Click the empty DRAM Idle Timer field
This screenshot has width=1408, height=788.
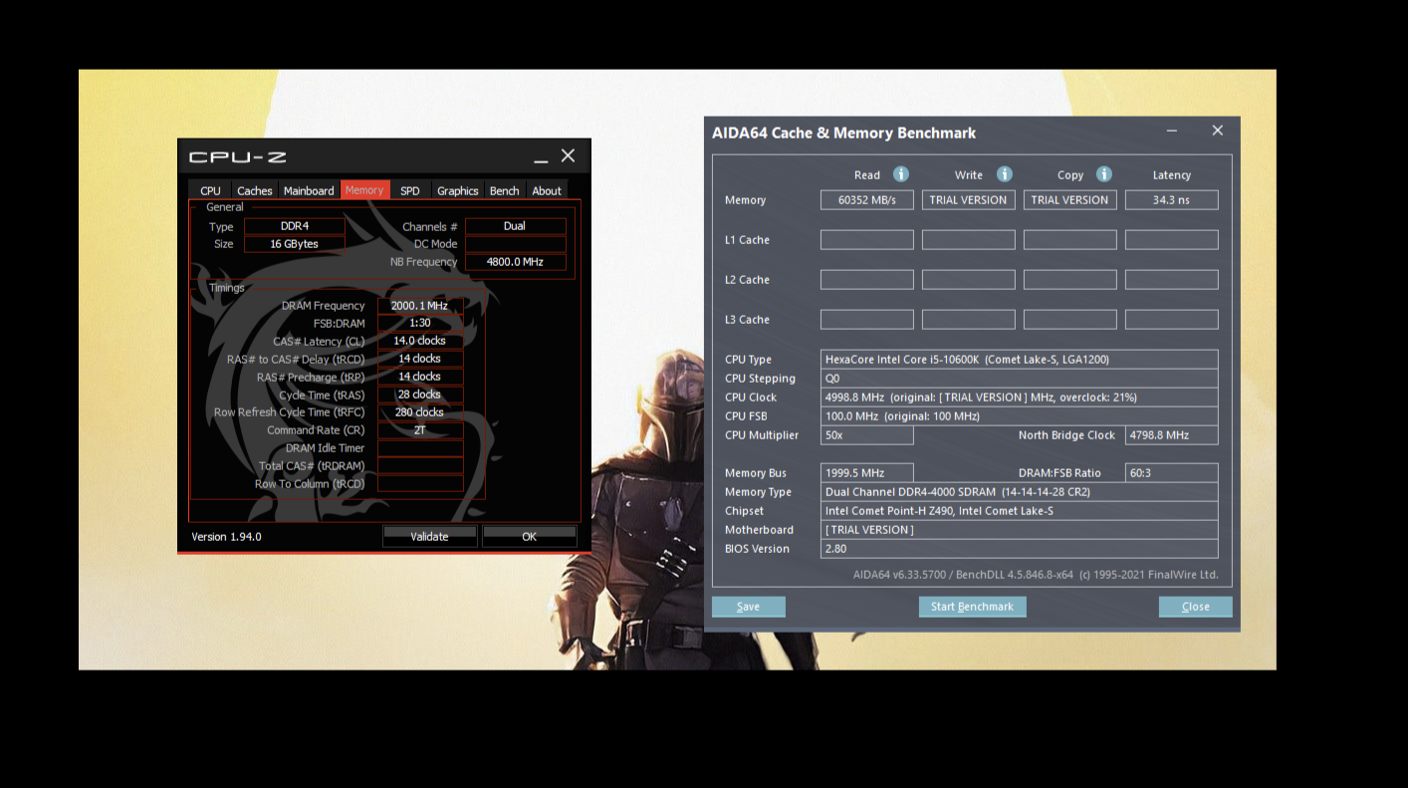point(420,449)
